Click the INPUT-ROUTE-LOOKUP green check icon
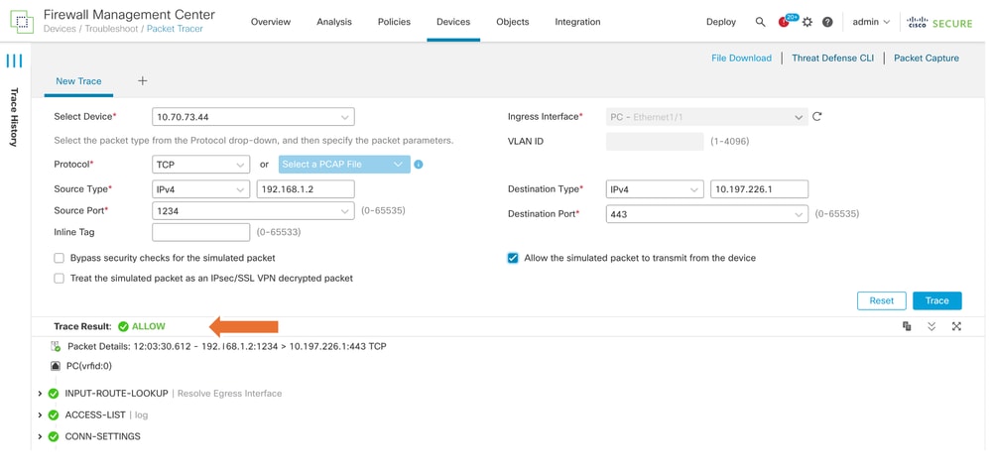 pos(54,394)
